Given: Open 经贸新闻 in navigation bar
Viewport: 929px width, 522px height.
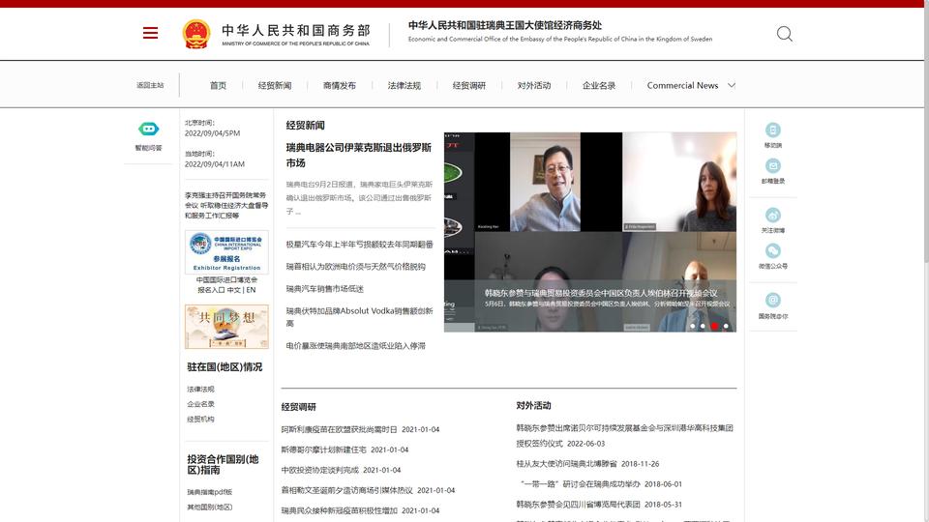Looking at the screenshot, I should (x=275, y=85).
